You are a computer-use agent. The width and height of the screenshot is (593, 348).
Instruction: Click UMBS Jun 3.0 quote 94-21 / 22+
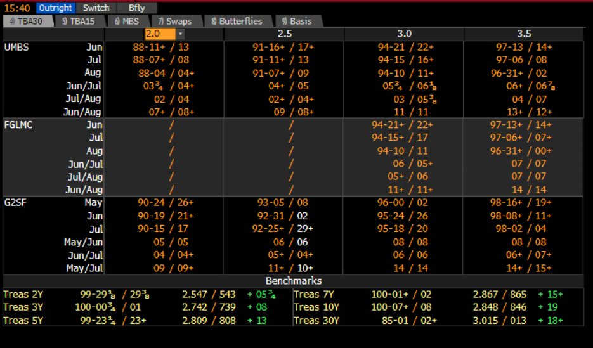pos(406,48)
